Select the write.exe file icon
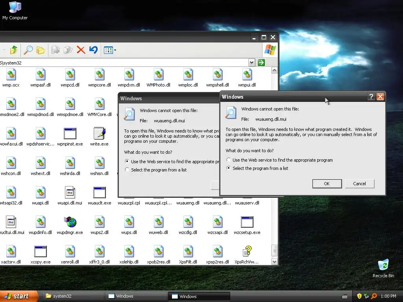This screenshot has height=302, width=403. (100, 133)
